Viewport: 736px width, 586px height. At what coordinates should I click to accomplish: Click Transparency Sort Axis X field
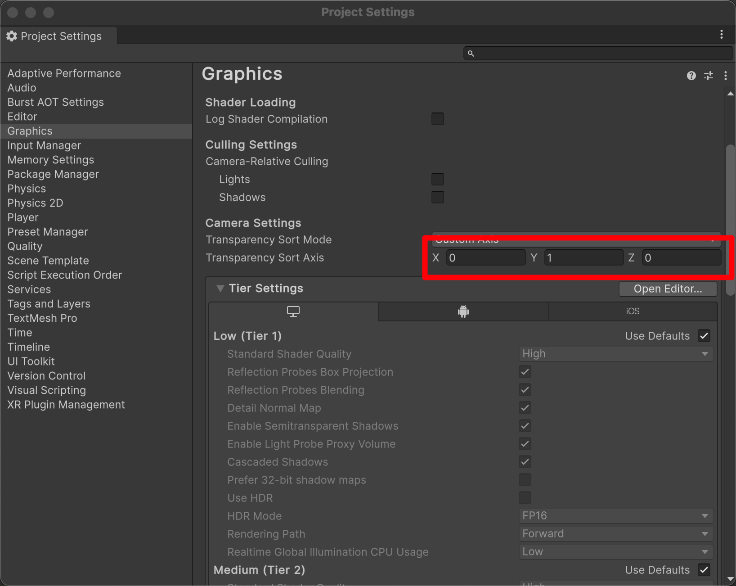click(486, 258)
